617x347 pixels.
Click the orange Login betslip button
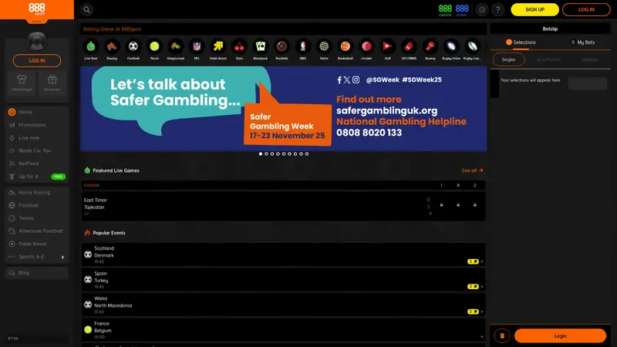560,336
